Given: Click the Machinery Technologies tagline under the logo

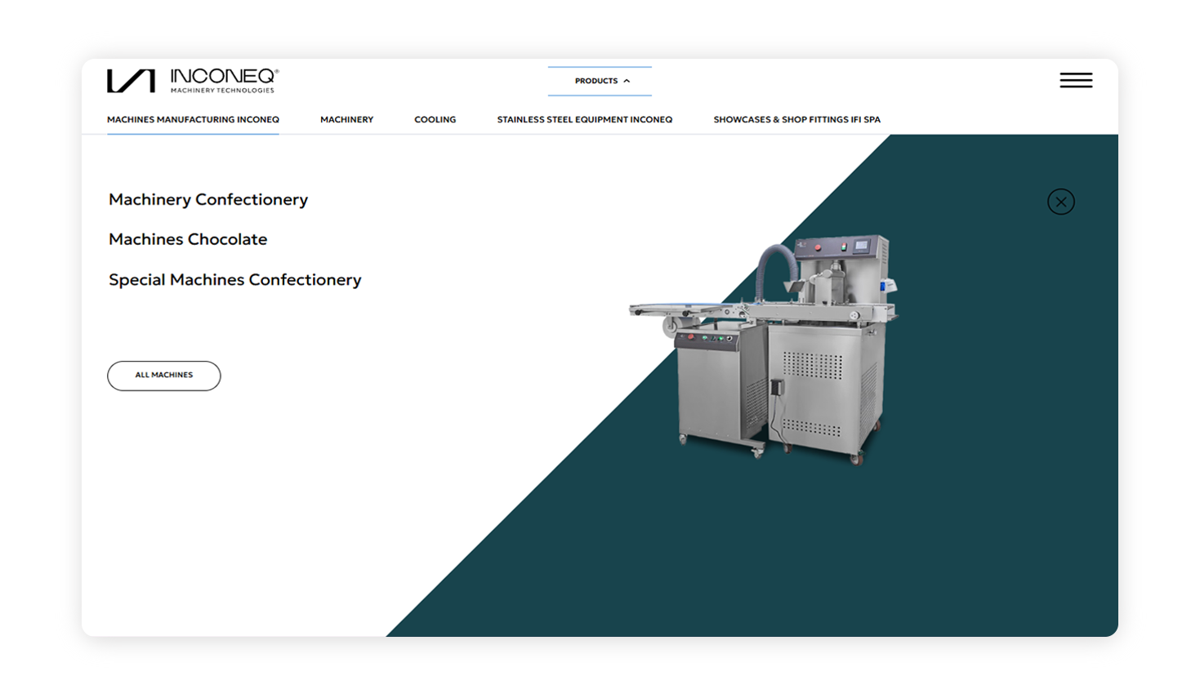Looking at the screenshot, I should click(222, 91).
